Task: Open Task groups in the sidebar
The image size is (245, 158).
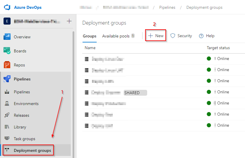Action: coord(24,139)
